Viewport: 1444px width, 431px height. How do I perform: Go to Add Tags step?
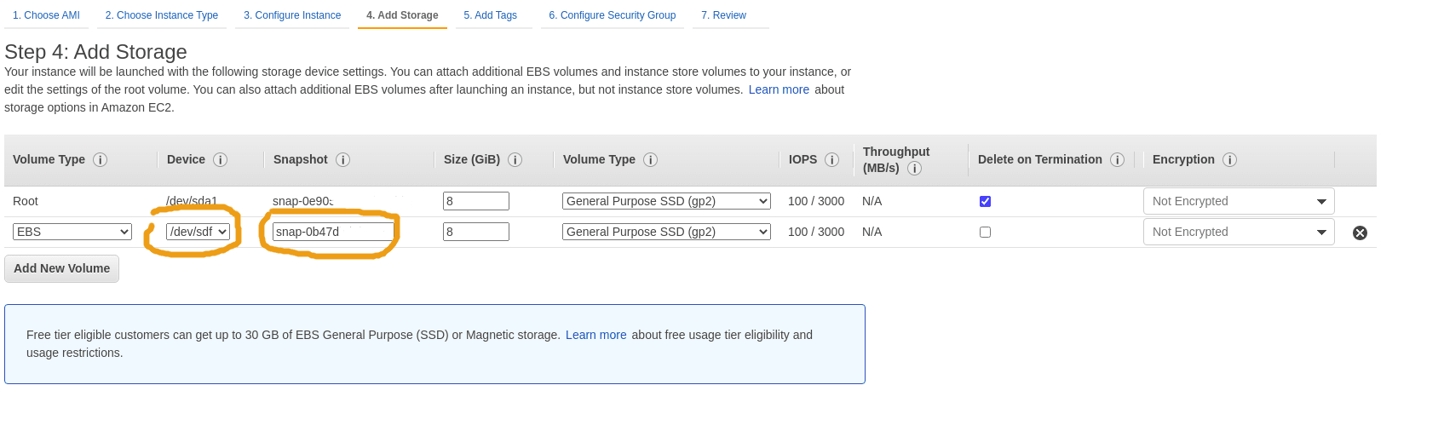pyautogui.click(x=491, y=15)
